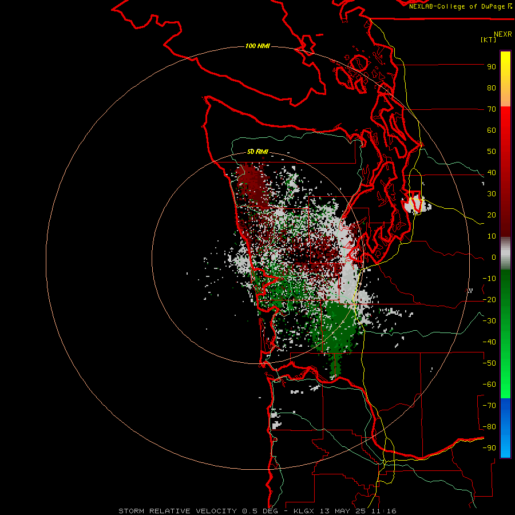Click the -70 value on the velocity scale
Screen dimensions: 515x515
coord(489,406)
